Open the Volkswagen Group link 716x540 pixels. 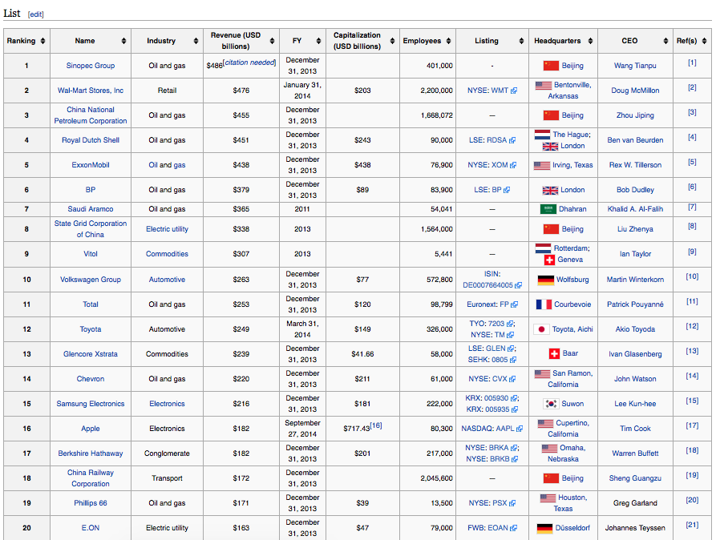[91, 280]
